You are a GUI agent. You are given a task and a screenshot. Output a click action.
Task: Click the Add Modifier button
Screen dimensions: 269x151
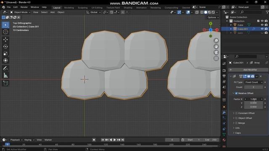point(248,70)
